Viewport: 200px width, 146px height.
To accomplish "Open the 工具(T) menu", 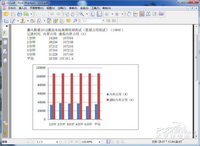I will (95, 8).
